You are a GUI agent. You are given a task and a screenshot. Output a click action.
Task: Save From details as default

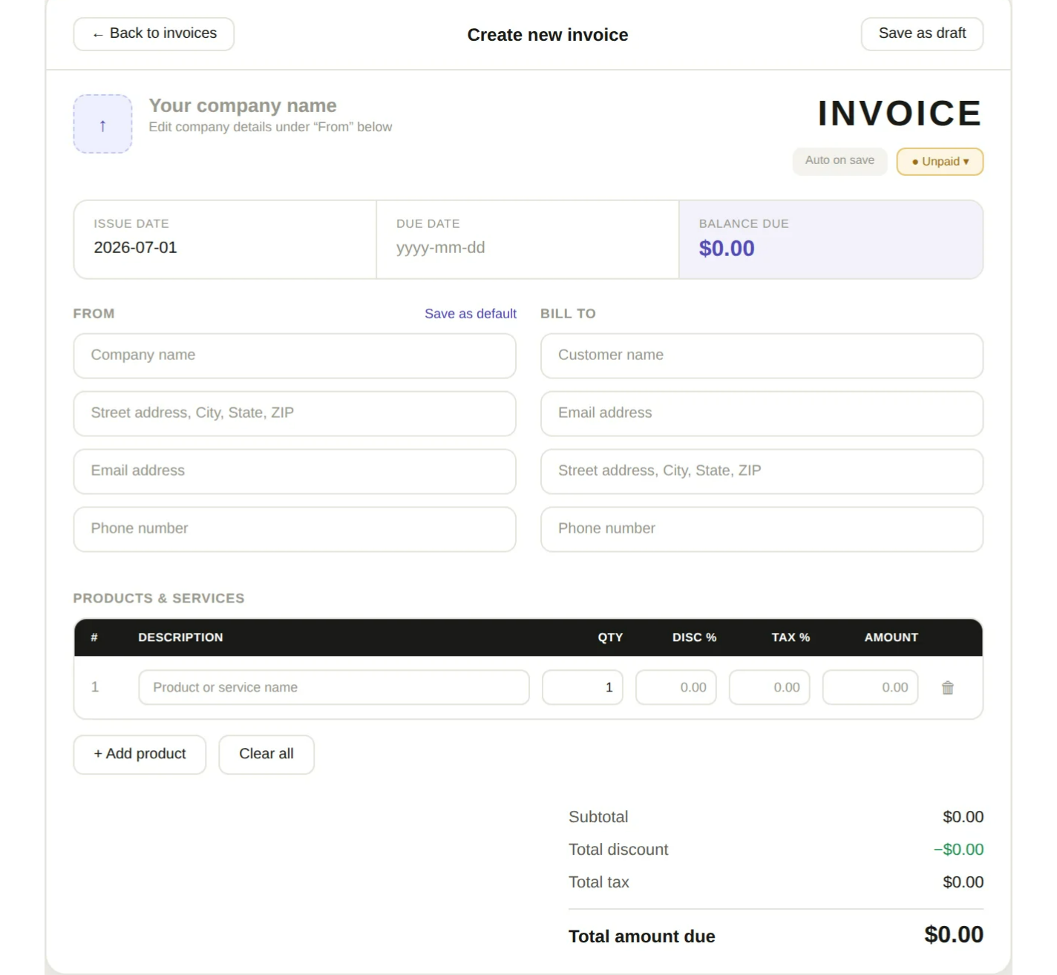click(471, 314)
